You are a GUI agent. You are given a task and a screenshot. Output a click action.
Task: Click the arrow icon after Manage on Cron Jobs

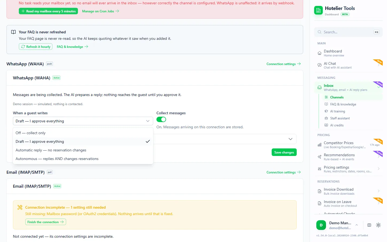[117, 11]
